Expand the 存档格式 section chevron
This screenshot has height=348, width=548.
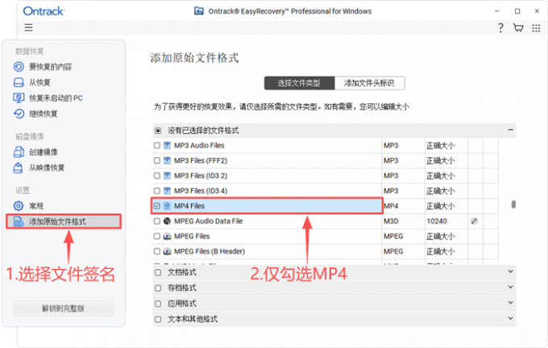point(510,287)
